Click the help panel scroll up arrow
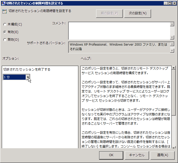This screenshot has width=178, height=163. (x=174, y=68)
